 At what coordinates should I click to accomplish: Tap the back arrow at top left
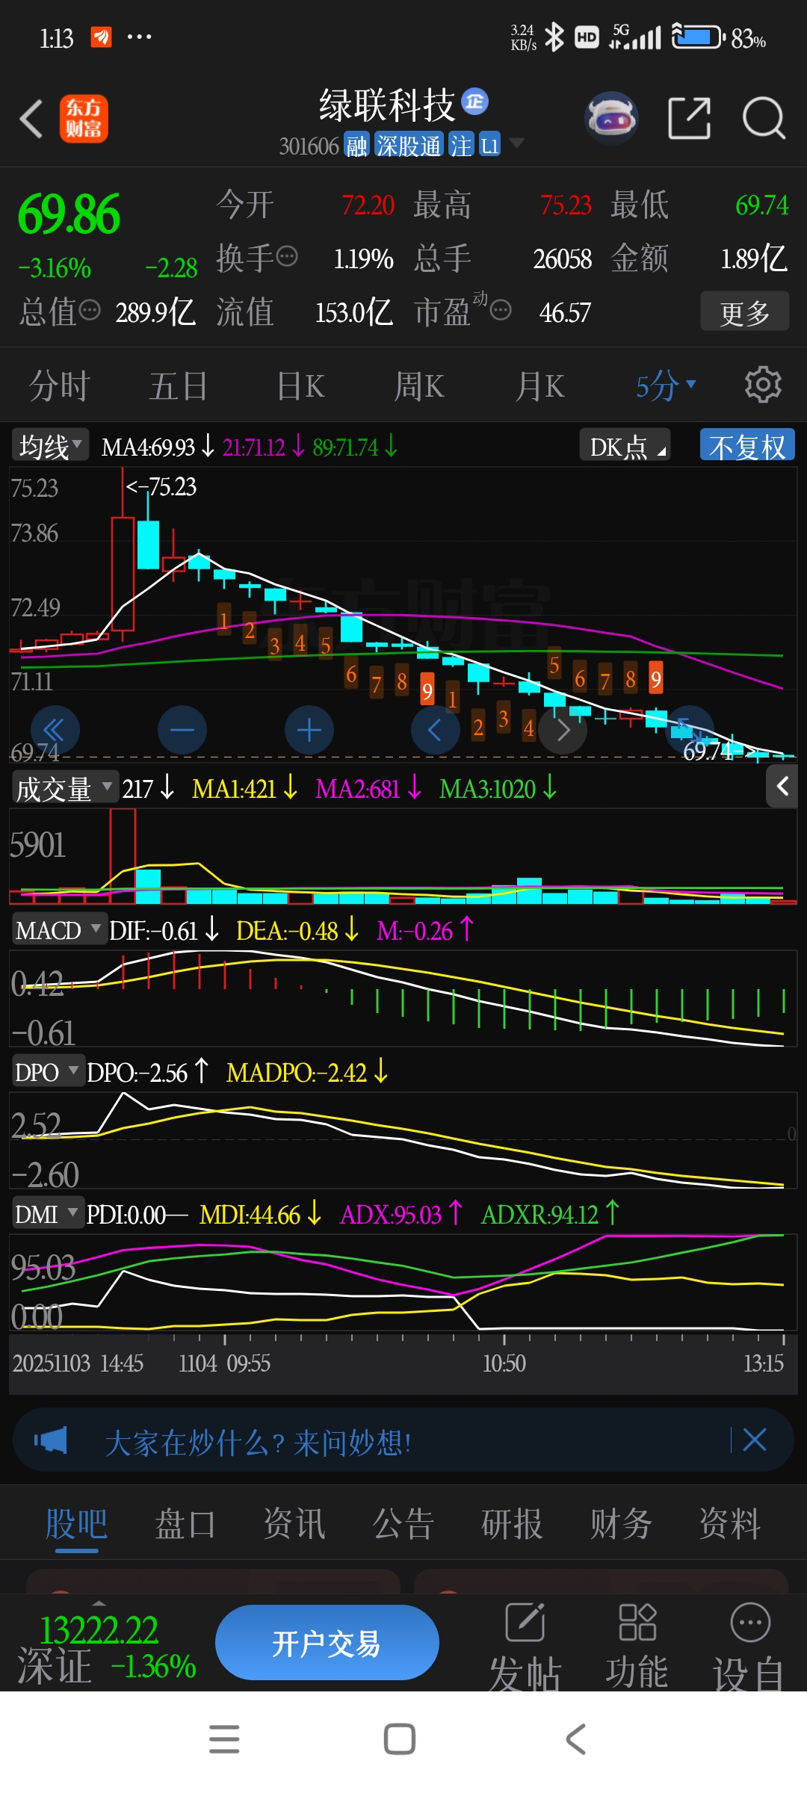pos(31,119)
